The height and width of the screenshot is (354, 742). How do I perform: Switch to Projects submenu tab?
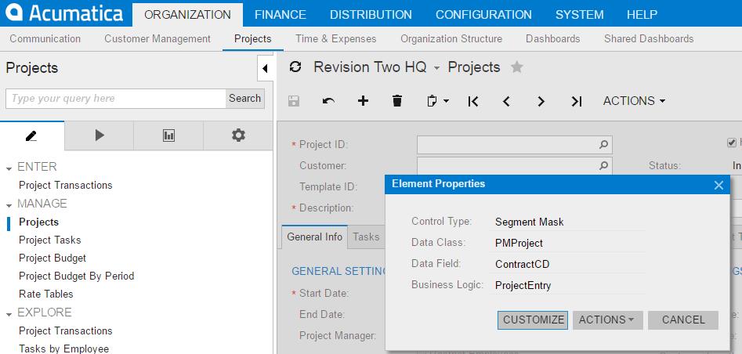[x=253, y=39]
